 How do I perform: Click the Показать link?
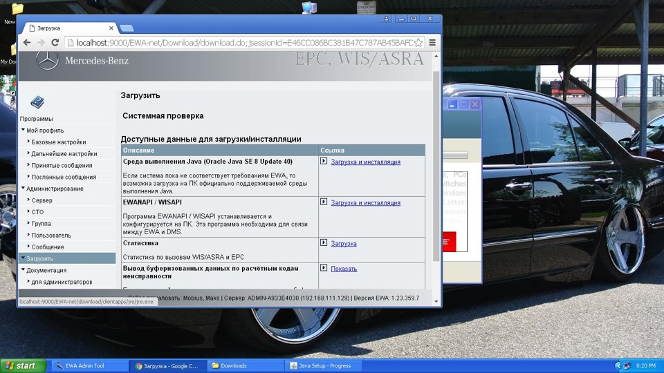point(344,269)
